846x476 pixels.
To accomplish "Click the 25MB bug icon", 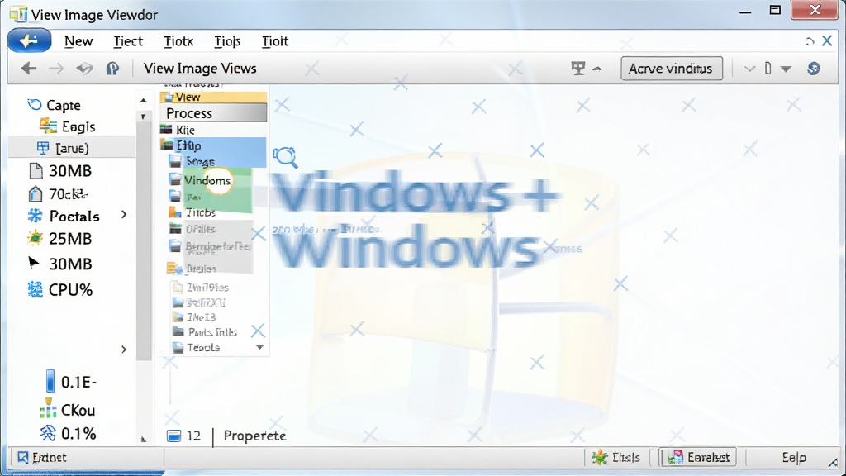I will click(35, 238).
